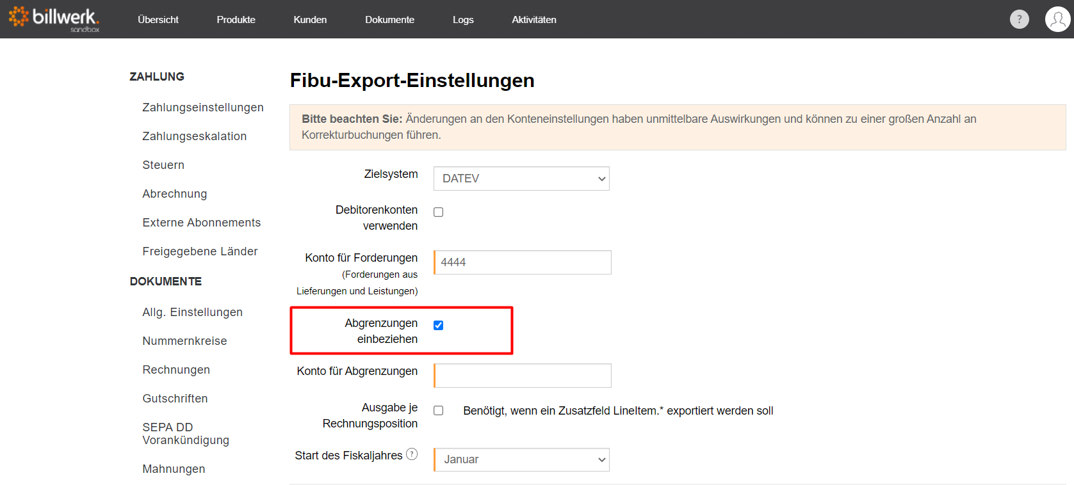
Task: Open Freigegebene Länder settings
Action: tap(200, 251)
